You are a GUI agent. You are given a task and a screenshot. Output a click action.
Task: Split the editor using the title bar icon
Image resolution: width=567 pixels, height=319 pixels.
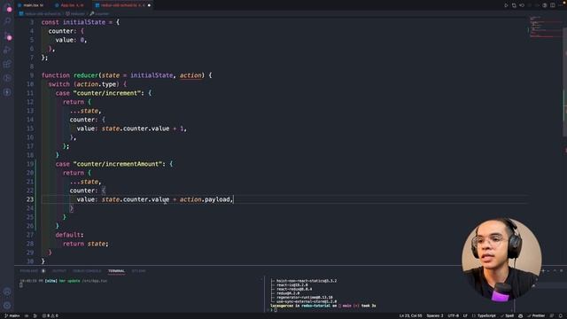pos(553,5)
